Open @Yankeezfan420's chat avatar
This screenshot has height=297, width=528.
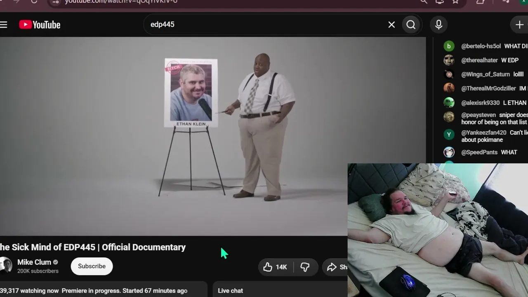coord(449,134)
